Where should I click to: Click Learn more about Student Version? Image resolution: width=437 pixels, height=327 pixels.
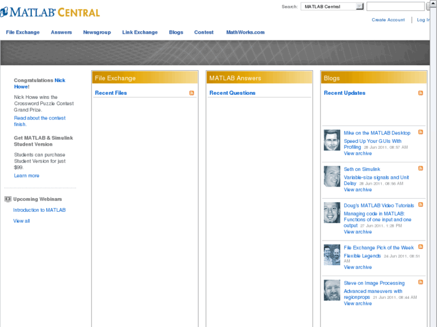[27, 176]
